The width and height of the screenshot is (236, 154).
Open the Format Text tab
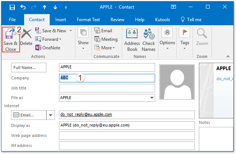pos(88,20)
